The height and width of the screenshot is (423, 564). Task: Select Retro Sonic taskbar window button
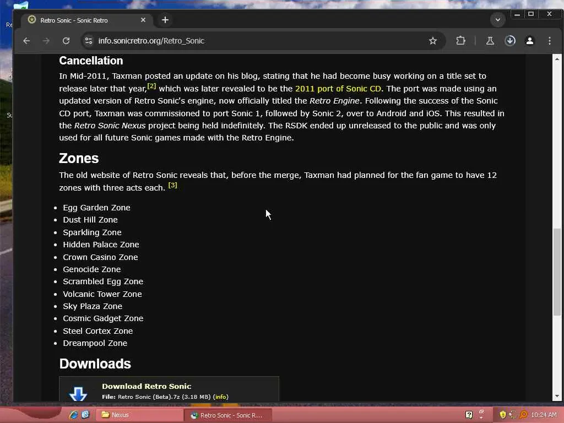(x=228, y=415)
